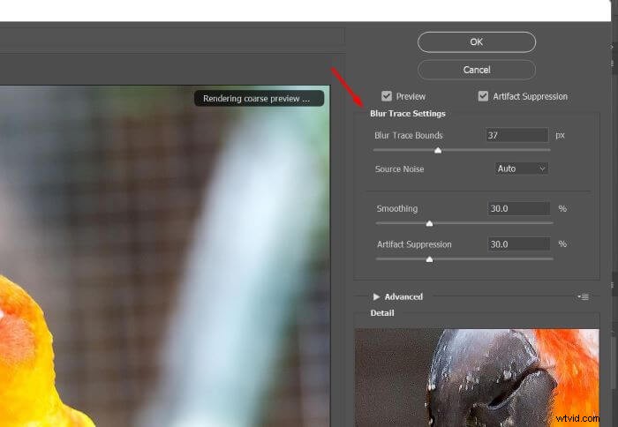618x427 pixels.
Task: Toggle the Preview checkbox
Action: tap(387, 96)
